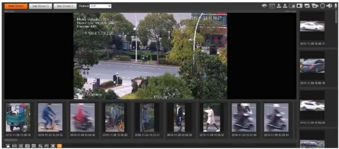Open the dark sedan snapshot at 15:56:10
339x149 pixels.
(312, 66)
